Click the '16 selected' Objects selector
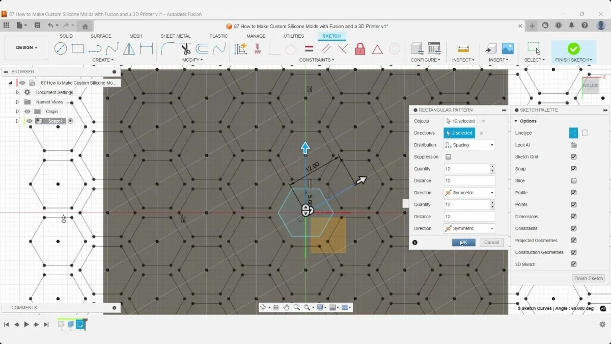 [460, 121]
